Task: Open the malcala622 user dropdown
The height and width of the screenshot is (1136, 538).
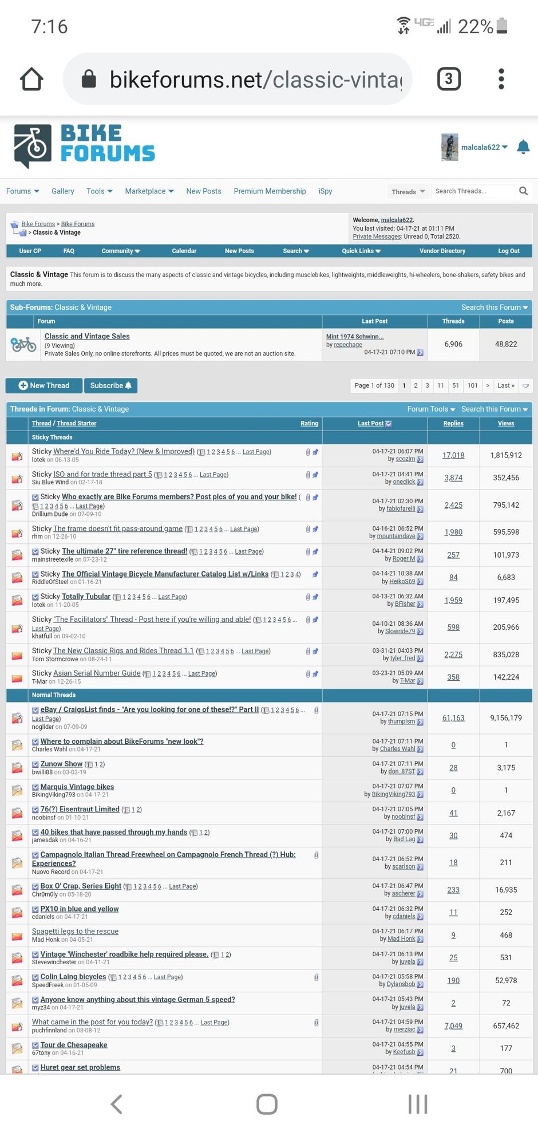Action: coord(484,147)
